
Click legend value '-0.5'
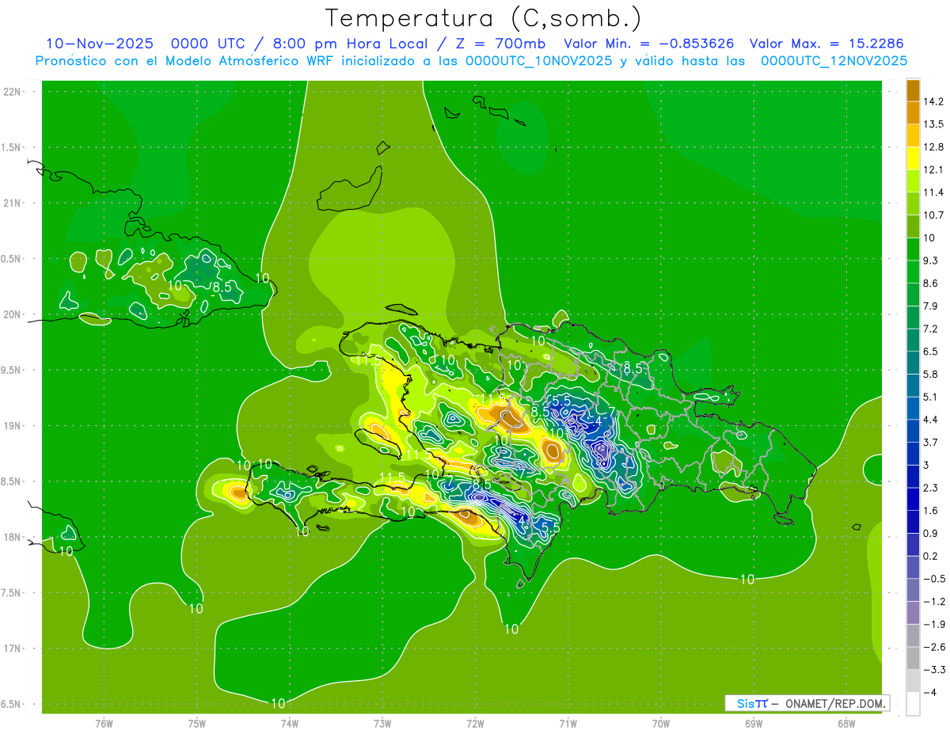(933, 579)
